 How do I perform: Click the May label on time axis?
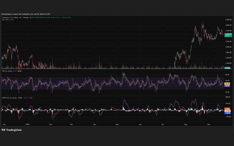point(117,124)
